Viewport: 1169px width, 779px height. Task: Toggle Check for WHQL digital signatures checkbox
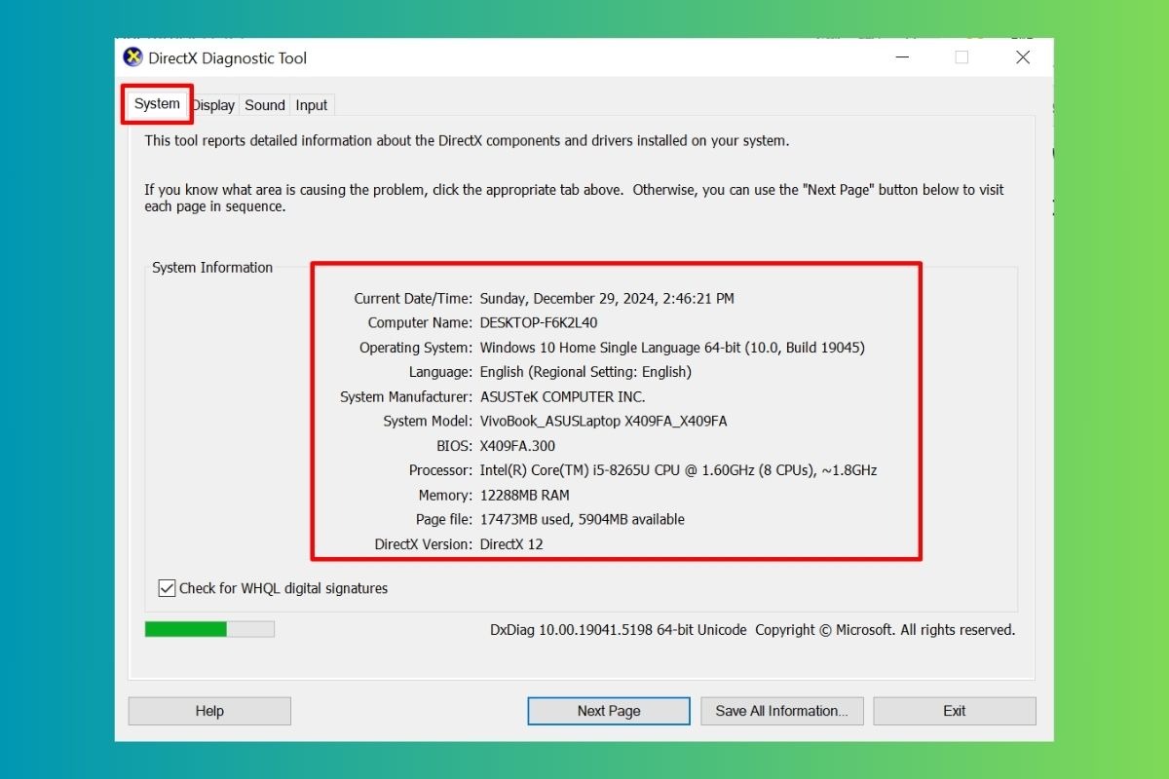click(x=167, y=588)
